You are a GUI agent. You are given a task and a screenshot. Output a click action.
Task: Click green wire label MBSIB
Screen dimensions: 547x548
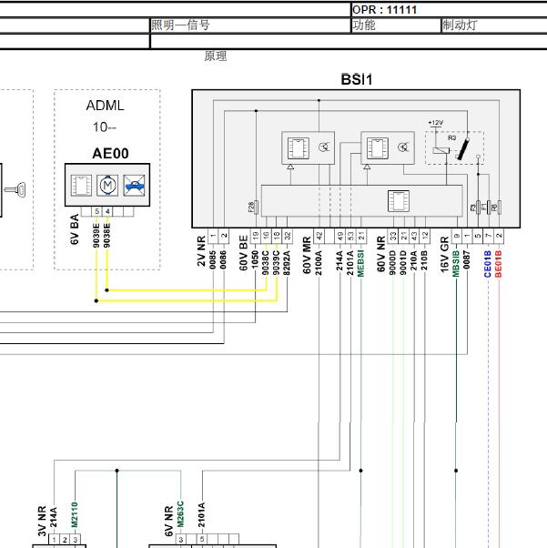pos(456,264)
